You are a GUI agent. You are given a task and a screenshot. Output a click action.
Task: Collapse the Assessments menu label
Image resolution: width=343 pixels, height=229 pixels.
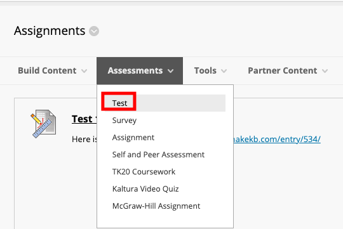coord(135,70)
